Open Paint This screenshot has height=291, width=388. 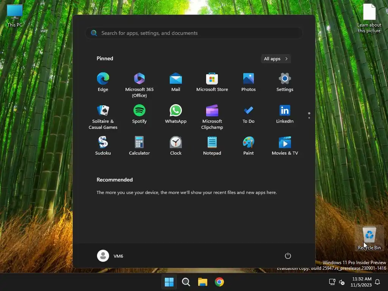point(249,146)
